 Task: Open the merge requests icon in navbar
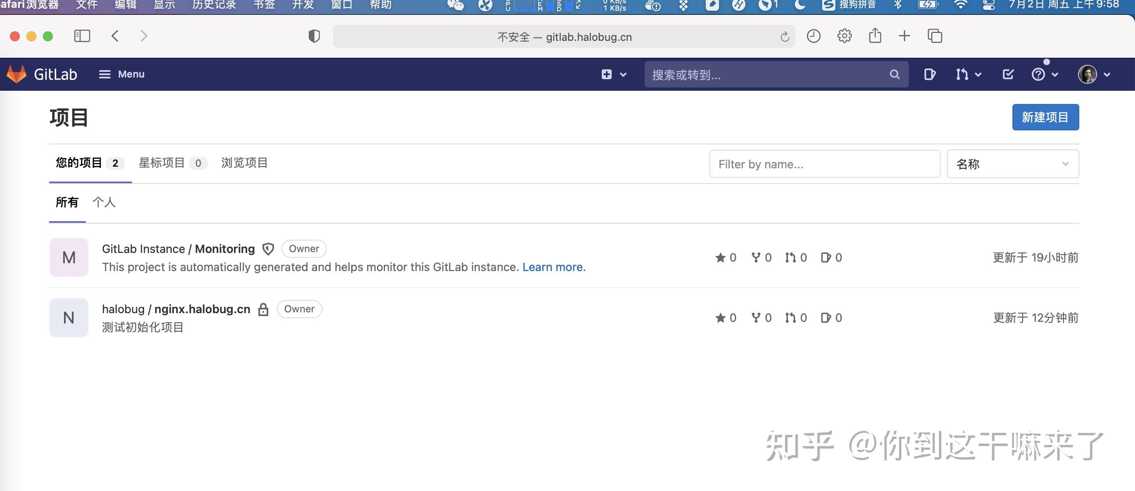pos(963,74)
